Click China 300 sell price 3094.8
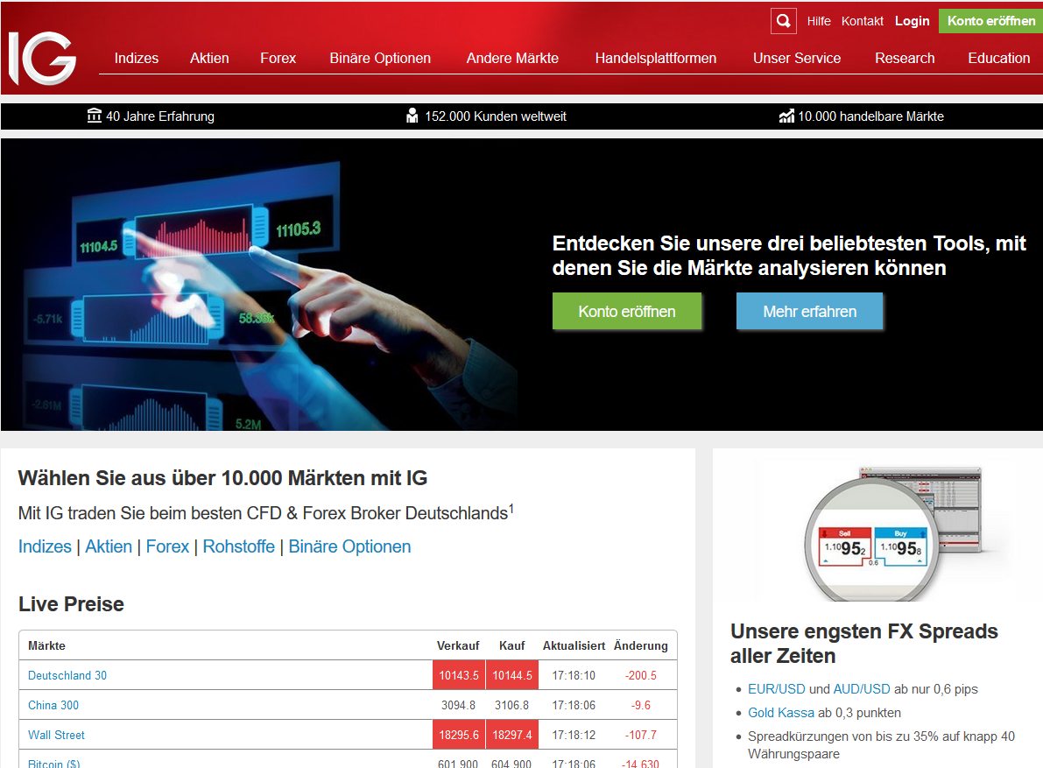This screenshot has width=1043, height=768. coord(458,706)
